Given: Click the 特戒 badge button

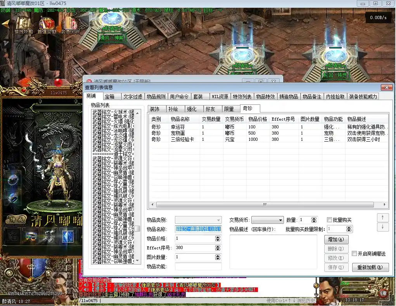Looking at the screenshot, I should [17, 220].
